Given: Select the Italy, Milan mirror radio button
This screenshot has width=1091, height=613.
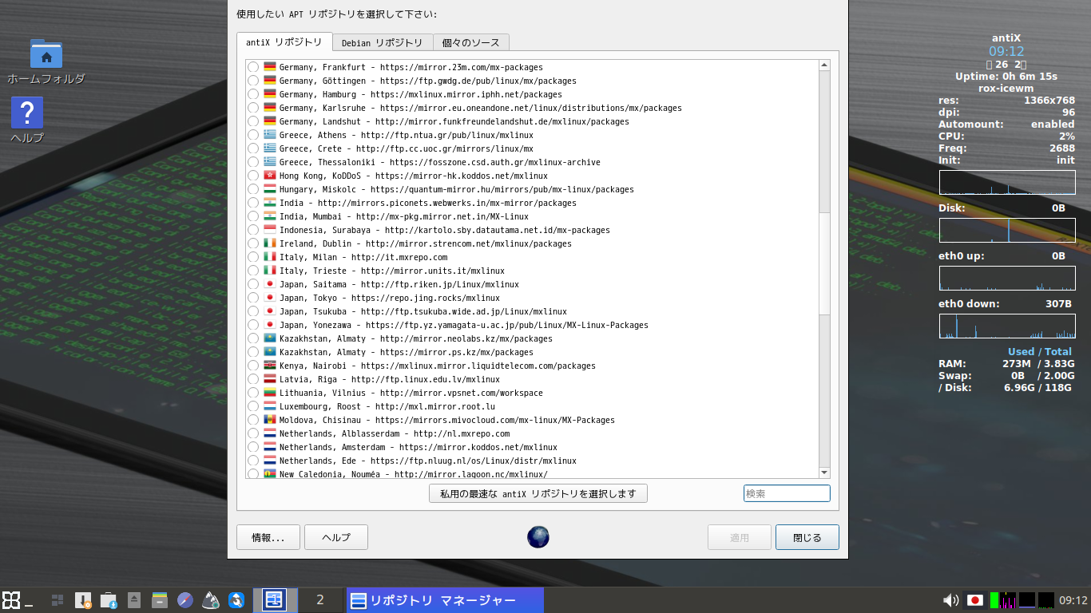Looking at the screenshot, I should click(253, 257).
